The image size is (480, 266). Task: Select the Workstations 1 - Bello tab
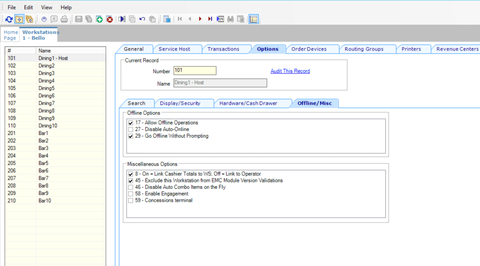pos(38,35)
